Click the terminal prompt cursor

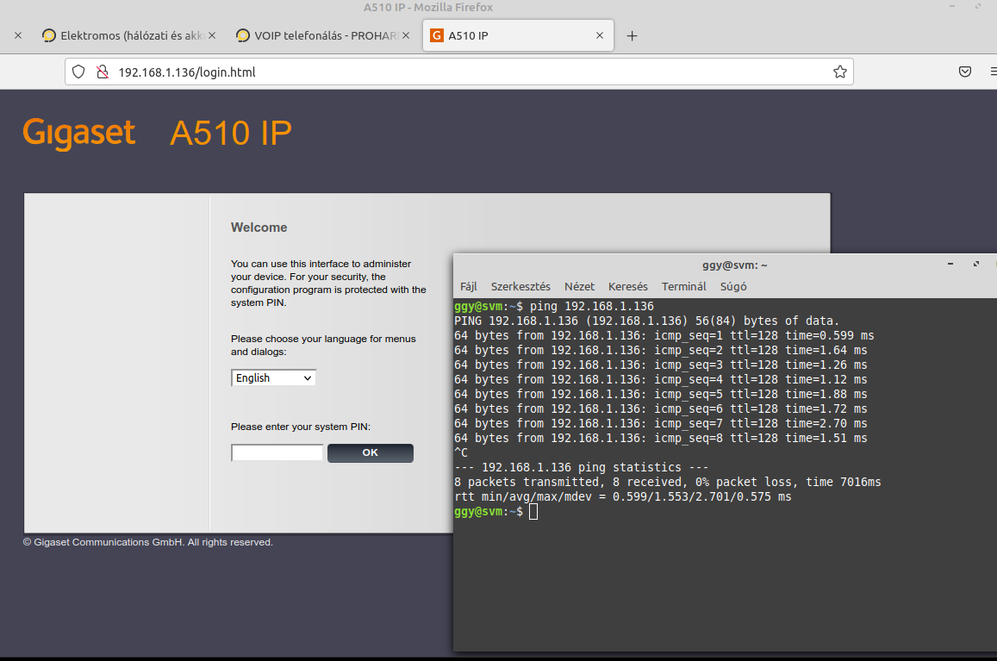tap(533, 512)
